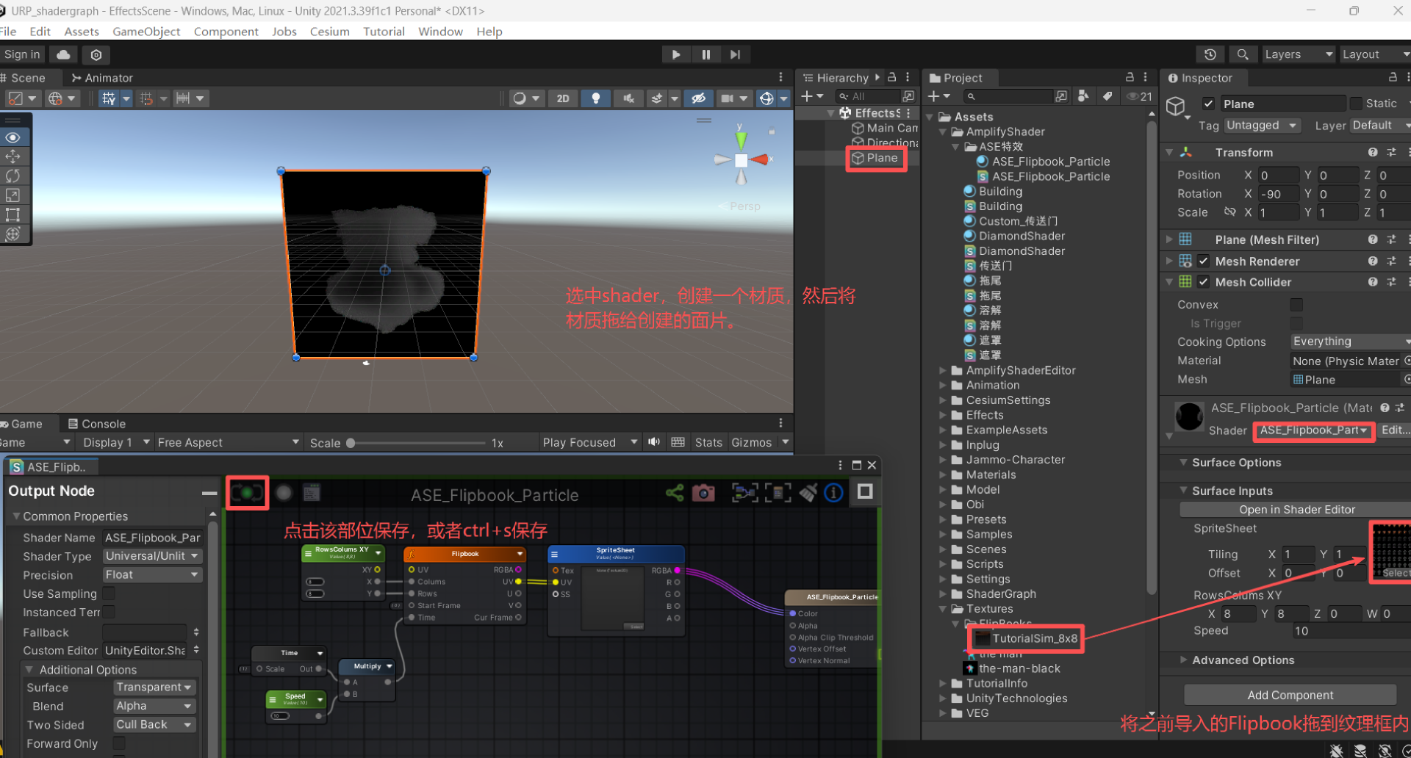Enable Use Sampling checkbox
This screenshot has height=758, width=1411.
pos(108,593)
